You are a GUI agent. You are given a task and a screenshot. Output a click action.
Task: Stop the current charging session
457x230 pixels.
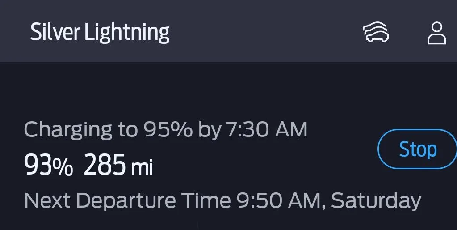click(418, 149)
